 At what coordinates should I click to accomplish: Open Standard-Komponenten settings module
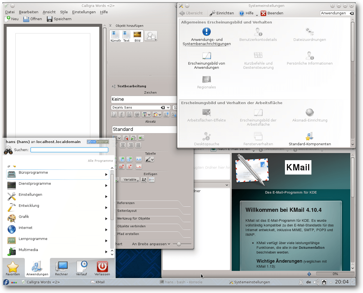pyautogui.click(x=310, y=139)
